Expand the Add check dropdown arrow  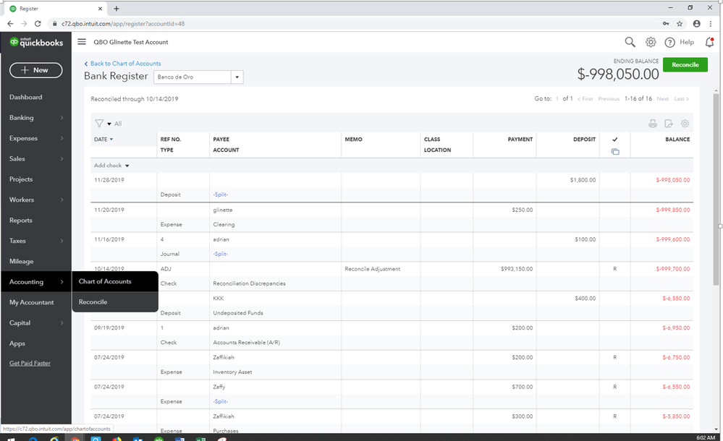click(x=127, y=166)
